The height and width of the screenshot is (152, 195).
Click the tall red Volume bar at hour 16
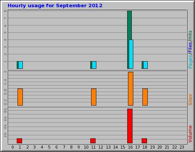pos(130,126)
